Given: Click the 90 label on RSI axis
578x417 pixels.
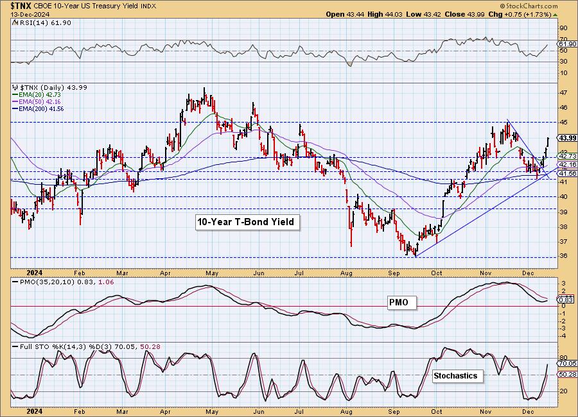Looking at the screenshot, I should point(564,28).
